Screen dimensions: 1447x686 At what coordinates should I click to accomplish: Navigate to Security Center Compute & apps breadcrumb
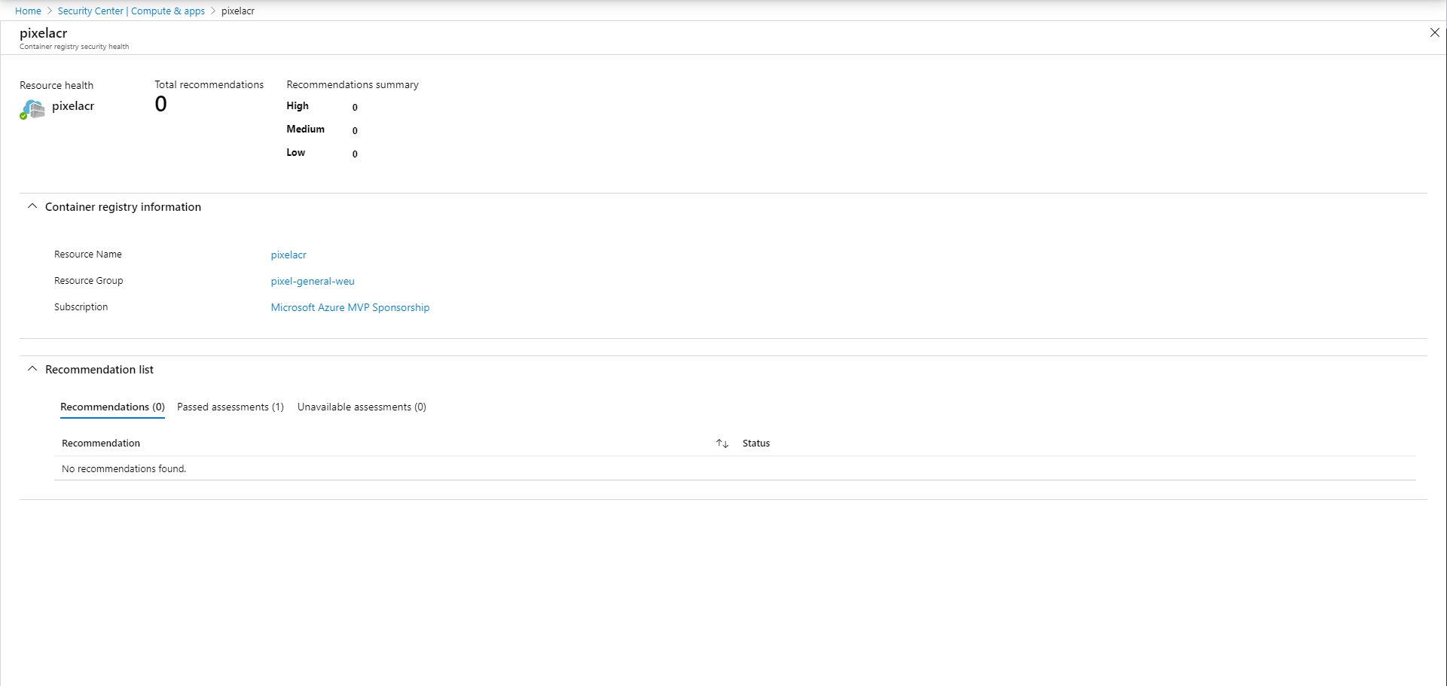pos(131,11)
